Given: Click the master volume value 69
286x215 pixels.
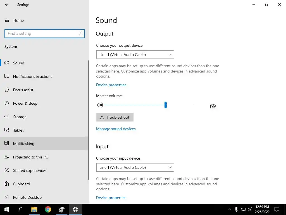Looking at the screenshot, I should [x=213, y=106].
